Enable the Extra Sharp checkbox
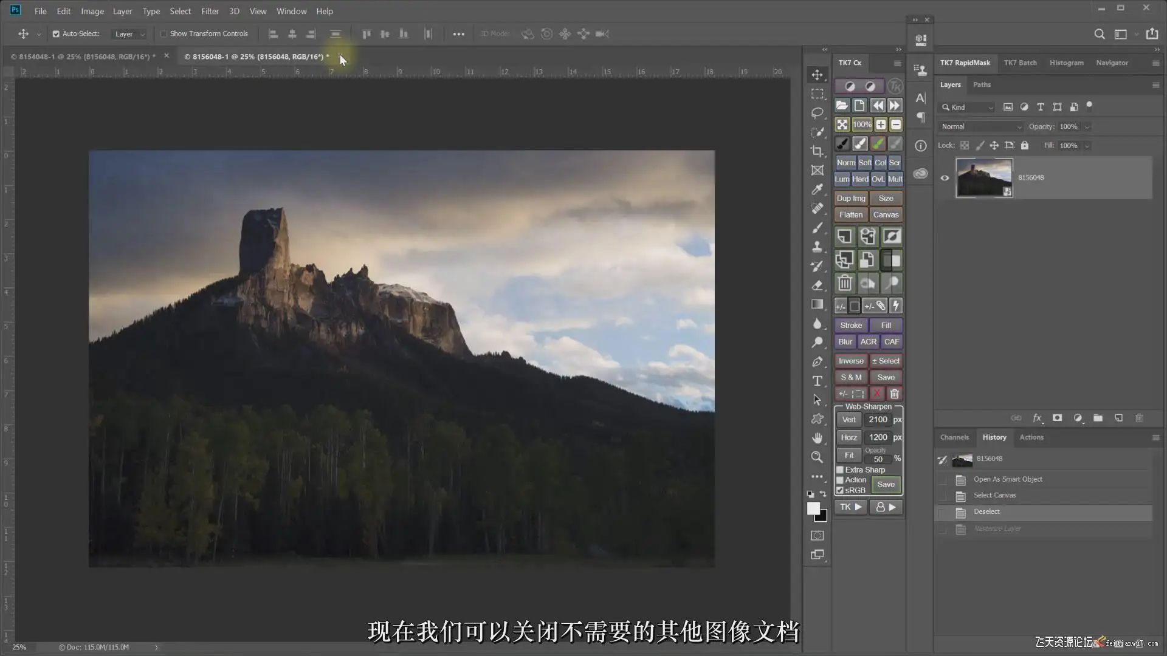This screenshot has height=656, width=1167. (x=840, y=470)
